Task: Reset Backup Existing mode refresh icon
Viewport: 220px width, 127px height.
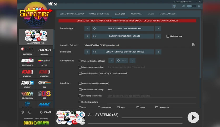Action: 94,36
